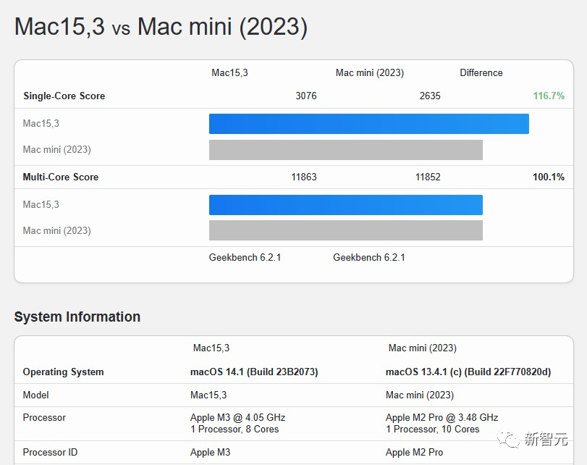Click the Apple M3 @ 4.05 GHz processor text
The image size is (587, 465).
click(237, 417)
